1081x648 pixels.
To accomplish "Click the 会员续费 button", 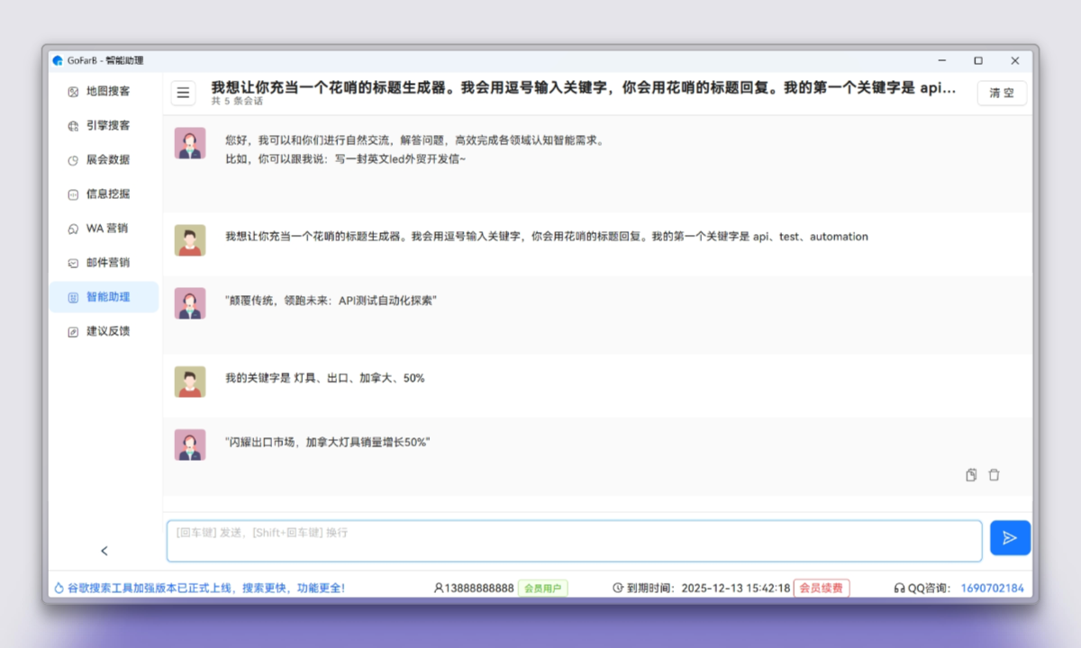I will pyautogui.click(x=822, y=589).
